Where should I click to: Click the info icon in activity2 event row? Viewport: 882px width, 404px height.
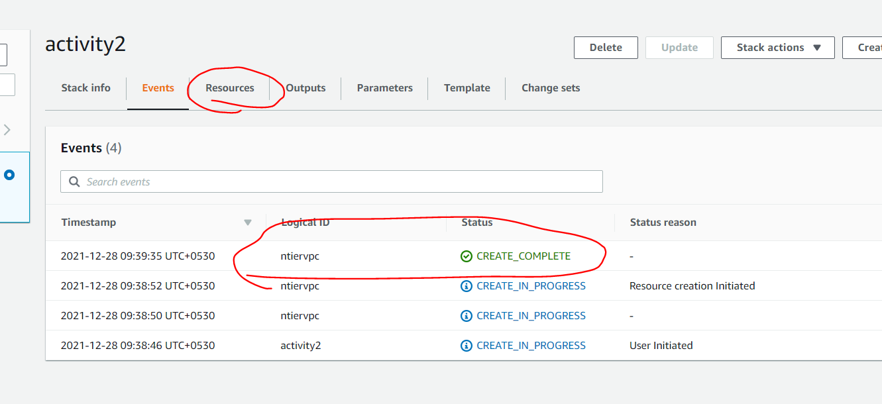point(467,346)
